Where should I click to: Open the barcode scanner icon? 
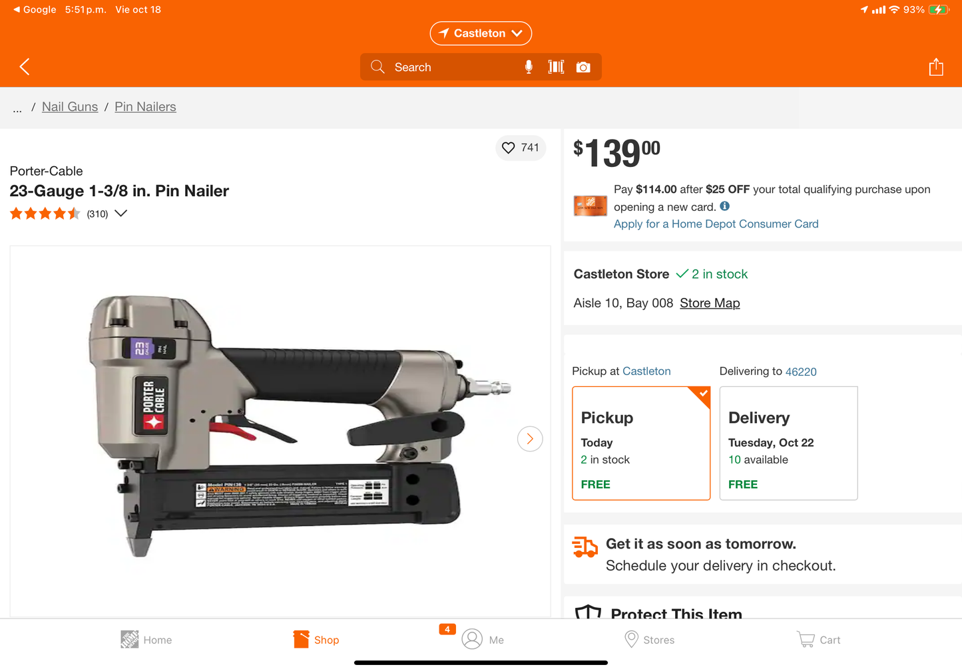[556, 67]
